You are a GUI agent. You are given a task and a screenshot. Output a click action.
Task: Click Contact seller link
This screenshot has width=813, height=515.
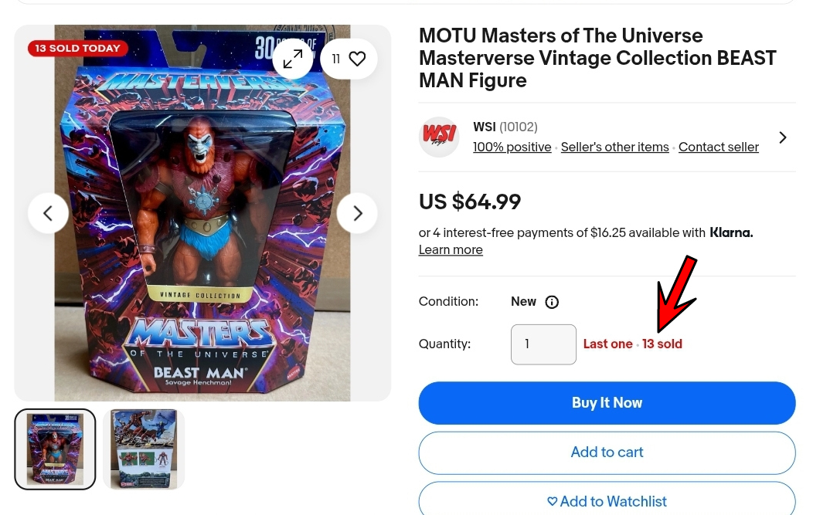pyautogui.click(x=719, y=147)
